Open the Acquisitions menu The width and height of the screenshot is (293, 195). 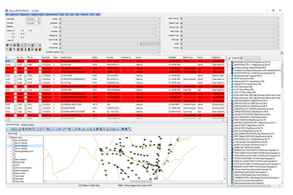(x=25, y=14)
